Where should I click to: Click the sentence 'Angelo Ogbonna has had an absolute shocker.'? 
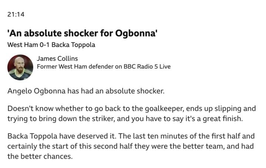point(86,91)
